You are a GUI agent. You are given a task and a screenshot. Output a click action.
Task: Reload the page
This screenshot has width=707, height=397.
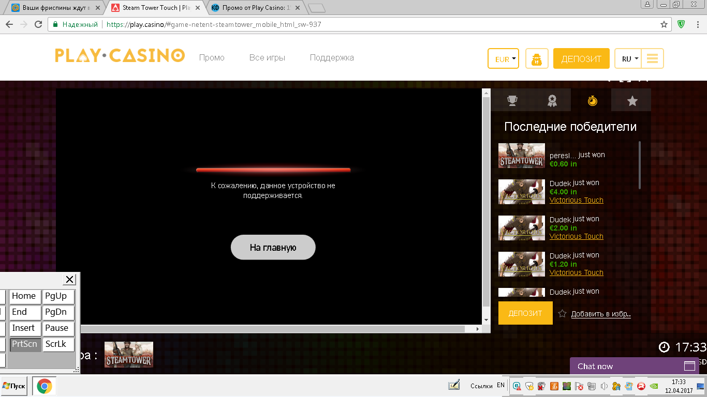[38, 24]
